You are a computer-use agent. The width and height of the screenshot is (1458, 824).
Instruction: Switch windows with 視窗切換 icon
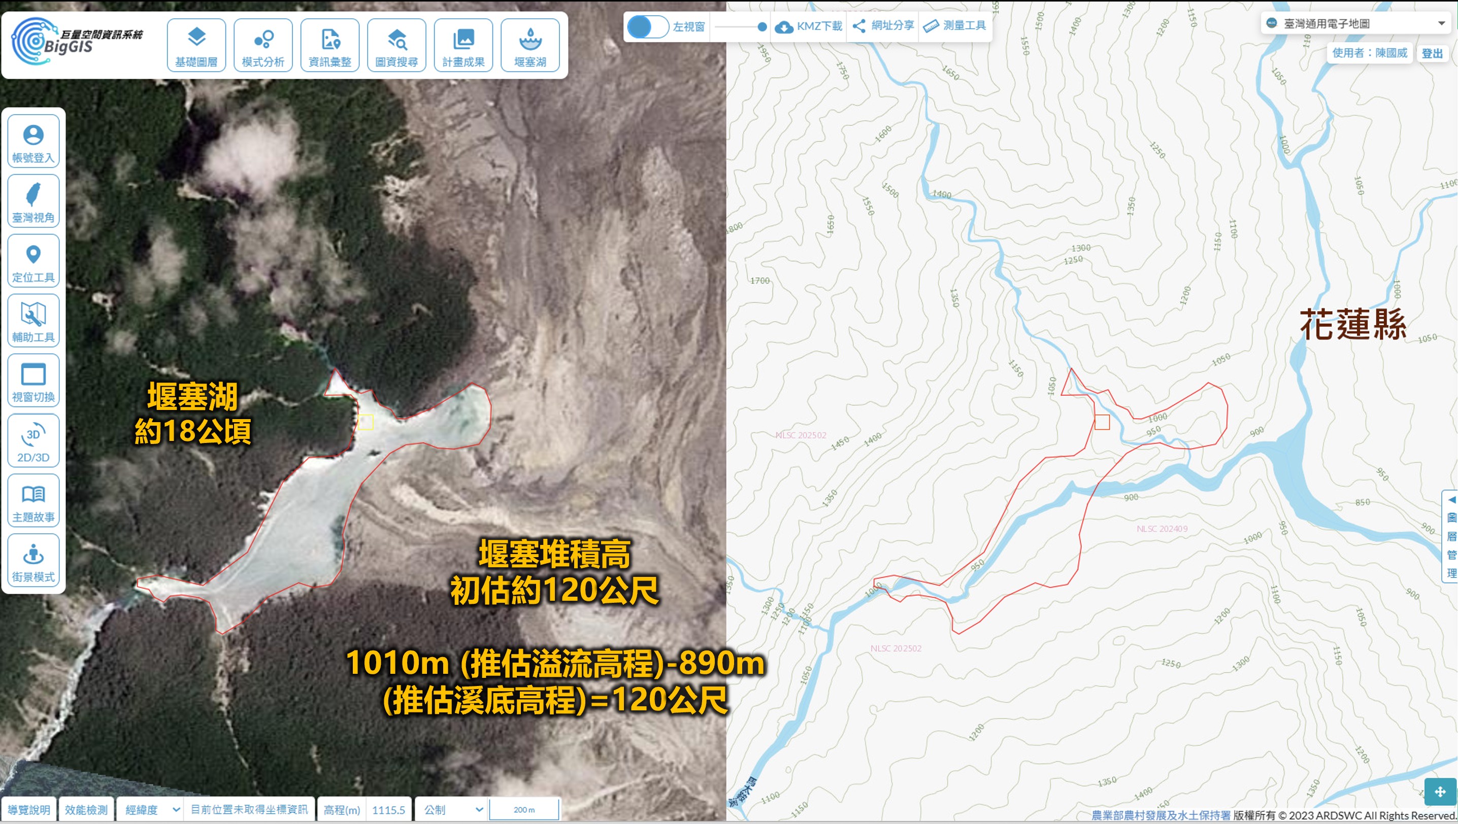tap(34, 381)
